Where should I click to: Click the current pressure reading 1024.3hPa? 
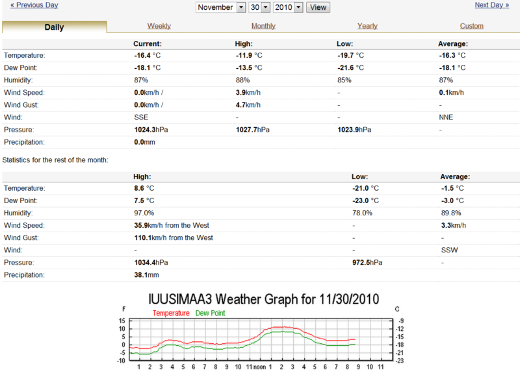pyautogui.click(x=148, y=130)
